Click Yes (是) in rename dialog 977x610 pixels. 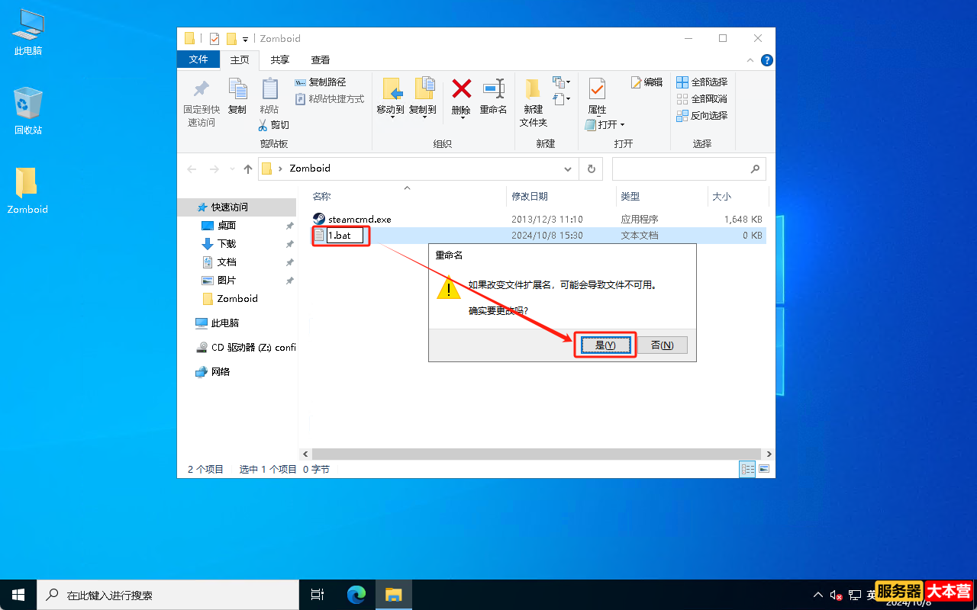[605, 345]
